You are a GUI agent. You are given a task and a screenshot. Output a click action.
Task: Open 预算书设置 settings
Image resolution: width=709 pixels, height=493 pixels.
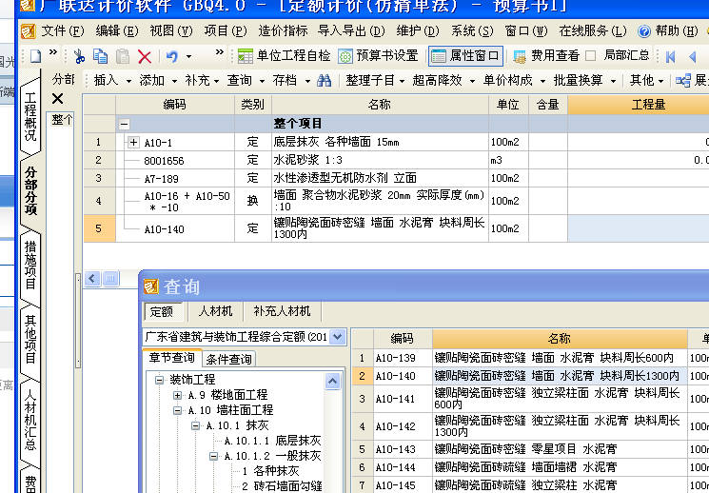pyautogui.click(x=378, y=55)
